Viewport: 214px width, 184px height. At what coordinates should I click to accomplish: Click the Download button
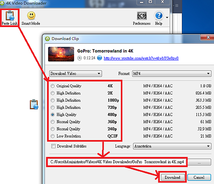point(173,177)
